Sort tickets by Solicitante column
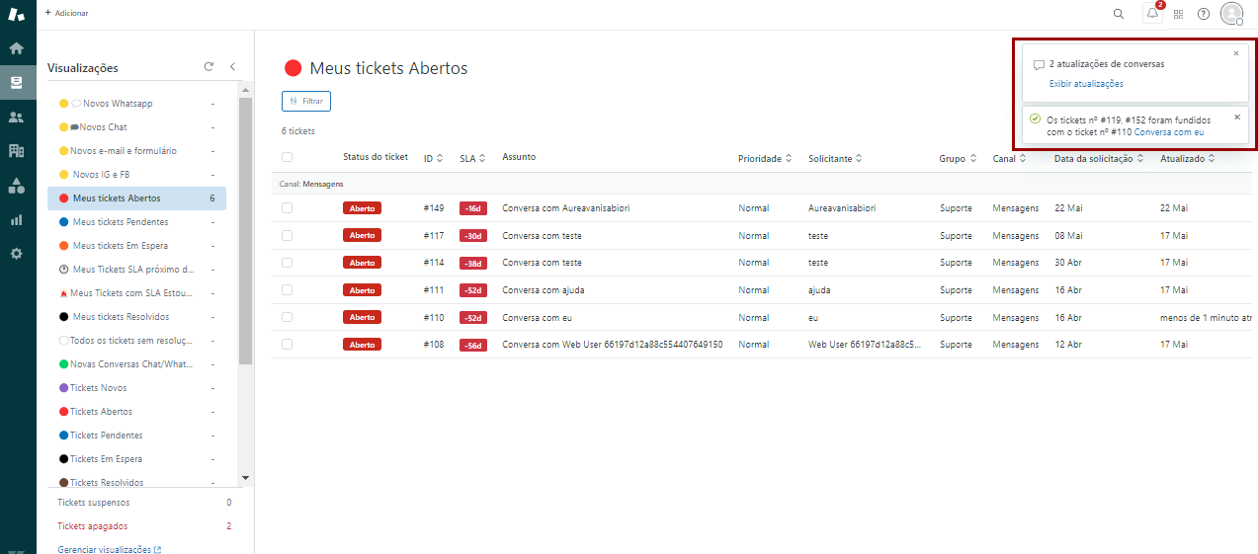Image resolution: width=1258 pixels, height=554 pixels. click(833, 158)
